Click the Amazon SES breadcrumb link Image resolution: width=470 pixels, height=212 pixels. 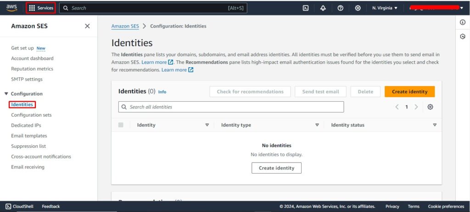click(125, 26)
